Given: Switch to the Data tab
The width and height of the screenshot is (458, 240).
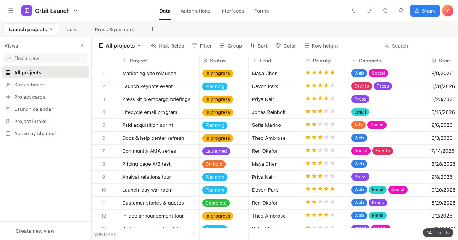Looking at the screenshot, I should tap(165, 11).
